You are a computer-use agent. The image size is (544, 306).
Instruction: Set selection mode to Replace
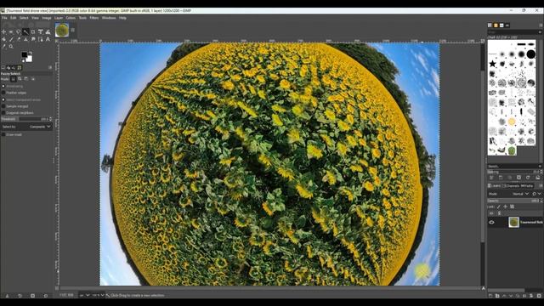pos(14,79)
